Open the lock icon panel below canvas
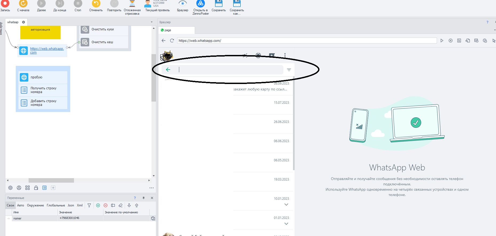This screenshot has height=236, width=496. [36, 188]
